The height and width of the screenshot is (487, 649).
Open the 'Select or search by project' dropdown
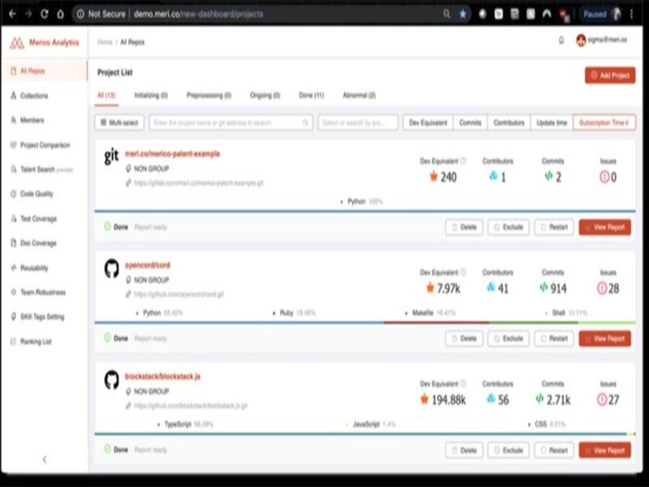pyautogui.click(x=357, y=123)
